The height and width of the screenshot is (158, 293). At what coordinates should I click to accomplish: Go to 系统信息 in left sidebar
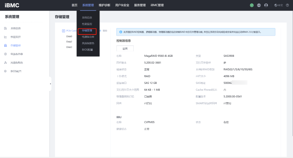point(16,28)
